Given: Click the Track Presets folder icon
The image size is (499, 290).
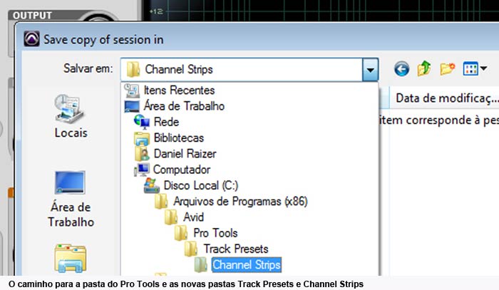Looking at the screenshot, I should (191, 249).
